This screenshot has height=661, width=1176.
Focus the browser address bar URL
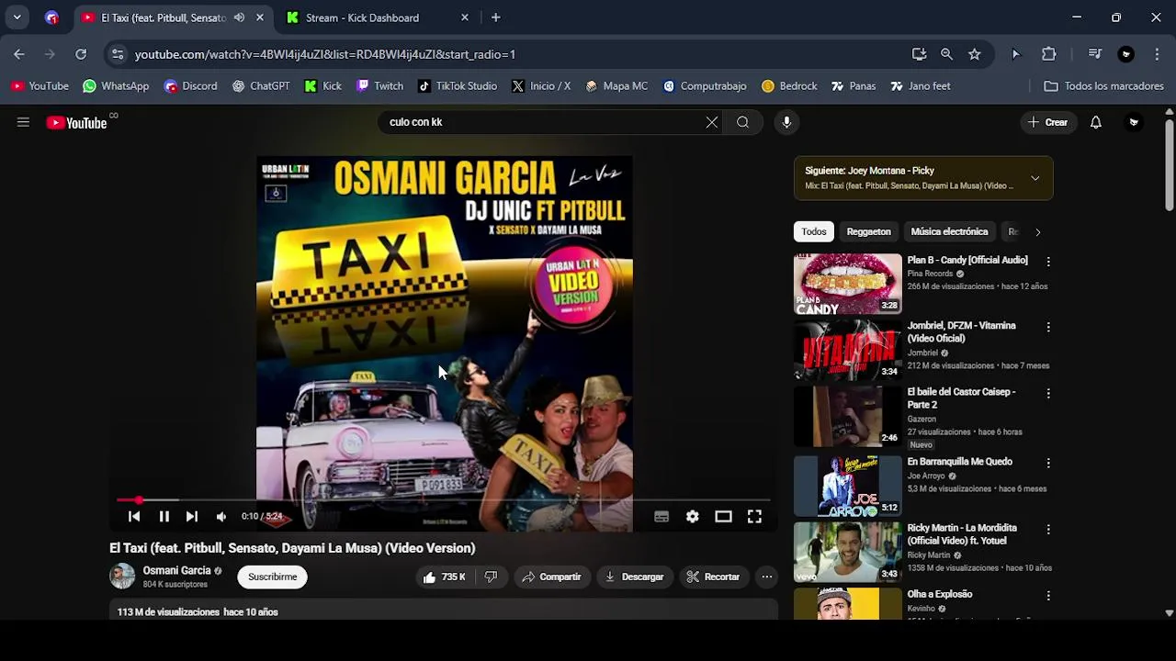tap(325, 54)
